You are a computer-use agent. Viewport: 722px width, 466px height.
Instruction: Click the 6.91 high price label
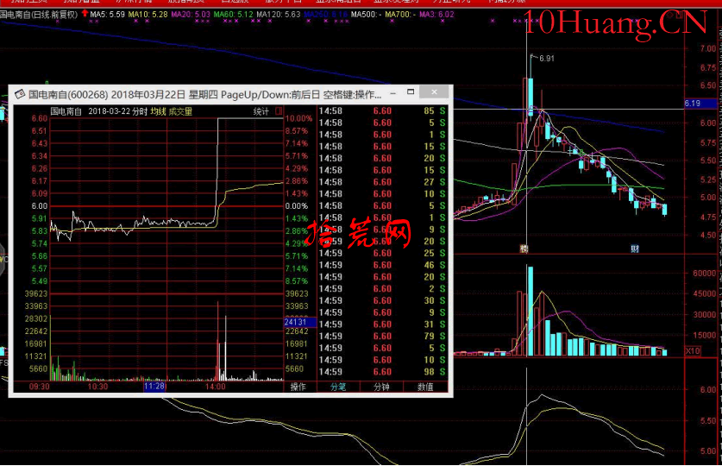point(547,59)
